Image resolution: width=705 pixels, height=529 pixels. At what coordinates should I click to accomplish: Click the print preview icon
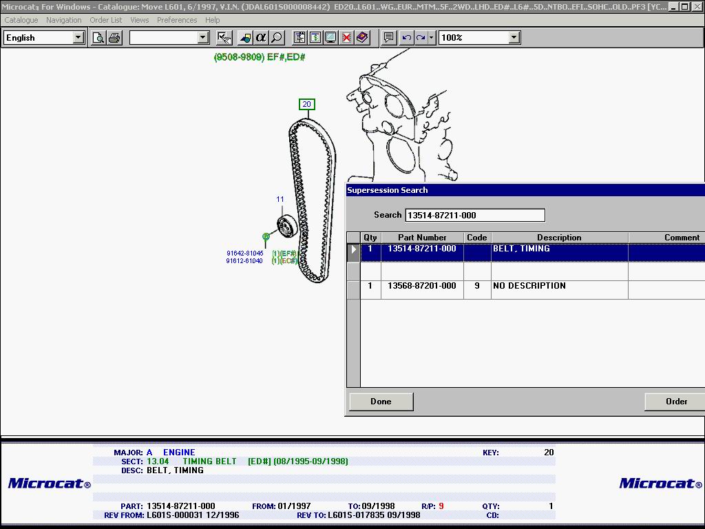(x=98, y=37)
